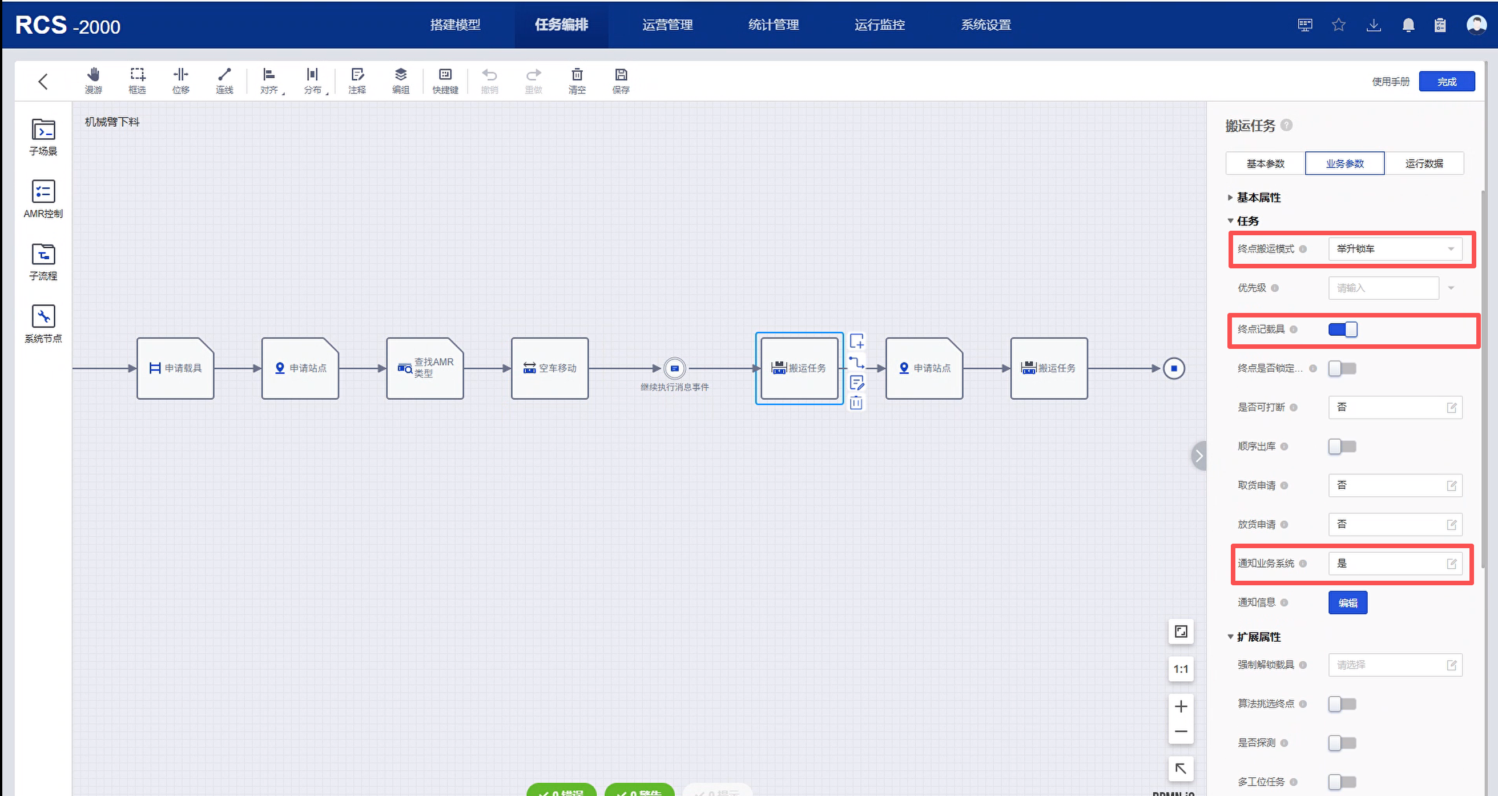Switch to the 业务参数 tab
1498x796 pixels.
tap(1345, 163)
